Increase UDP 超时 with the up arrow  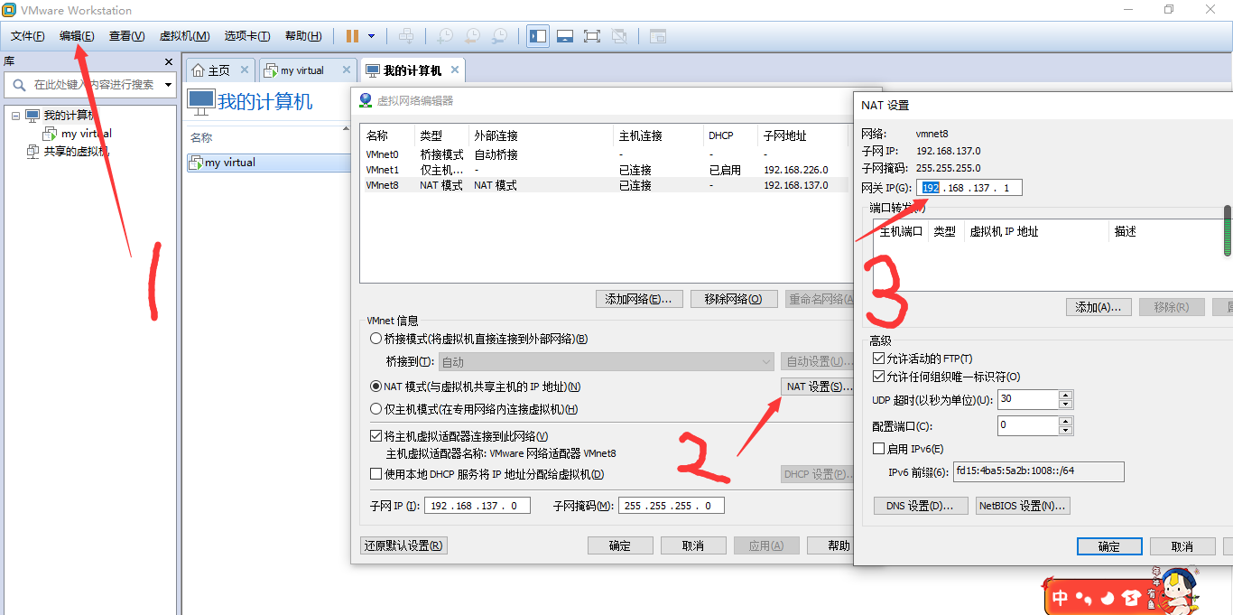(x=1066, y=395)
